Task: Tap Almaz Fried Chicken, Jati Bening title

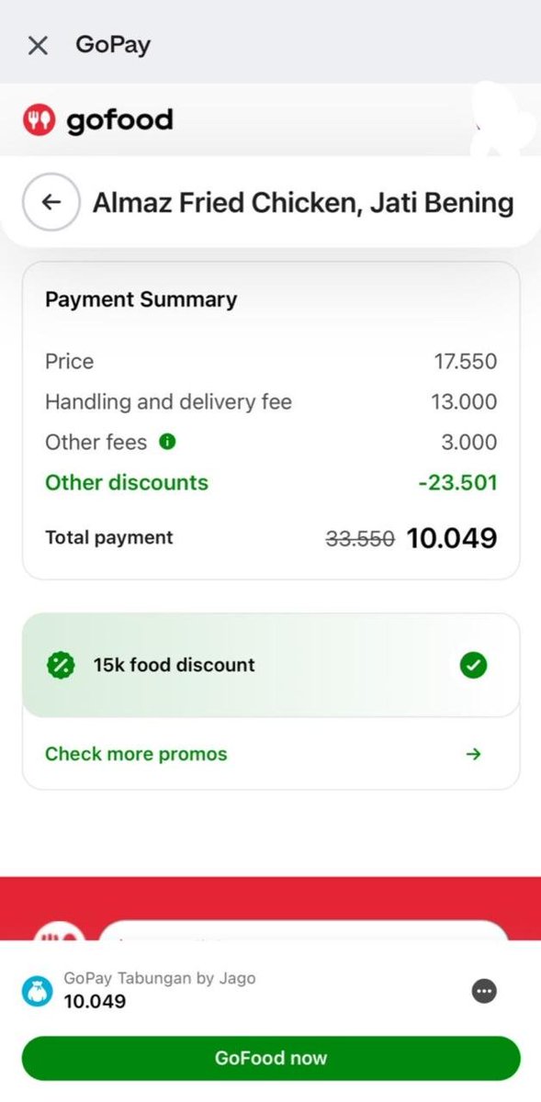Action: tap(303, 202)
